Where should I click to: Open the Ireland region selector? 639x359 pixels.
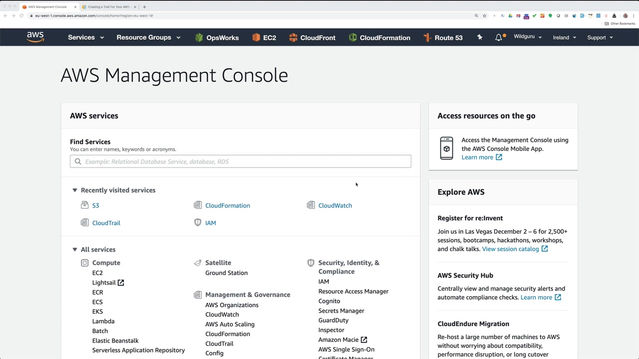564,37
